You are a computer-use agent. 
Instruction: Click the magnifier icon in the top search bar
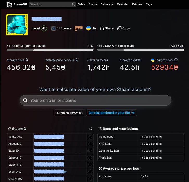pos(73,4)
